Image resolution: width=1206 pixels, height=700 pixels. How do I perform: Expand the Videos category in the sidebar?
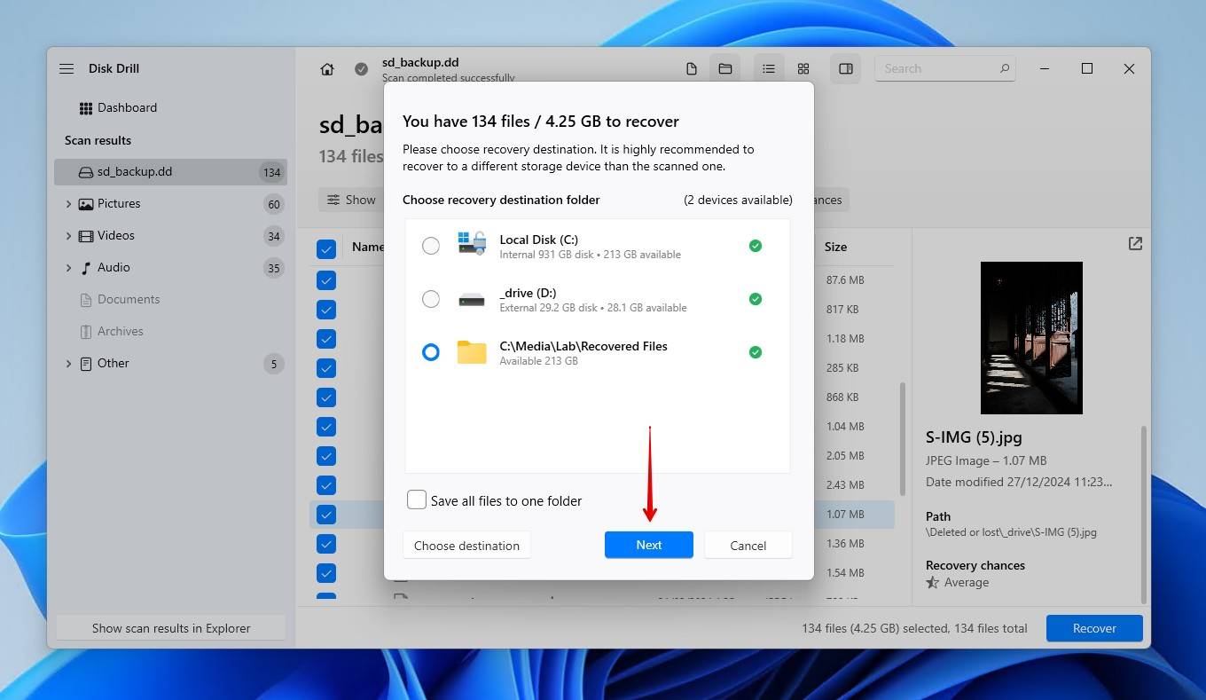click(69, 235)
